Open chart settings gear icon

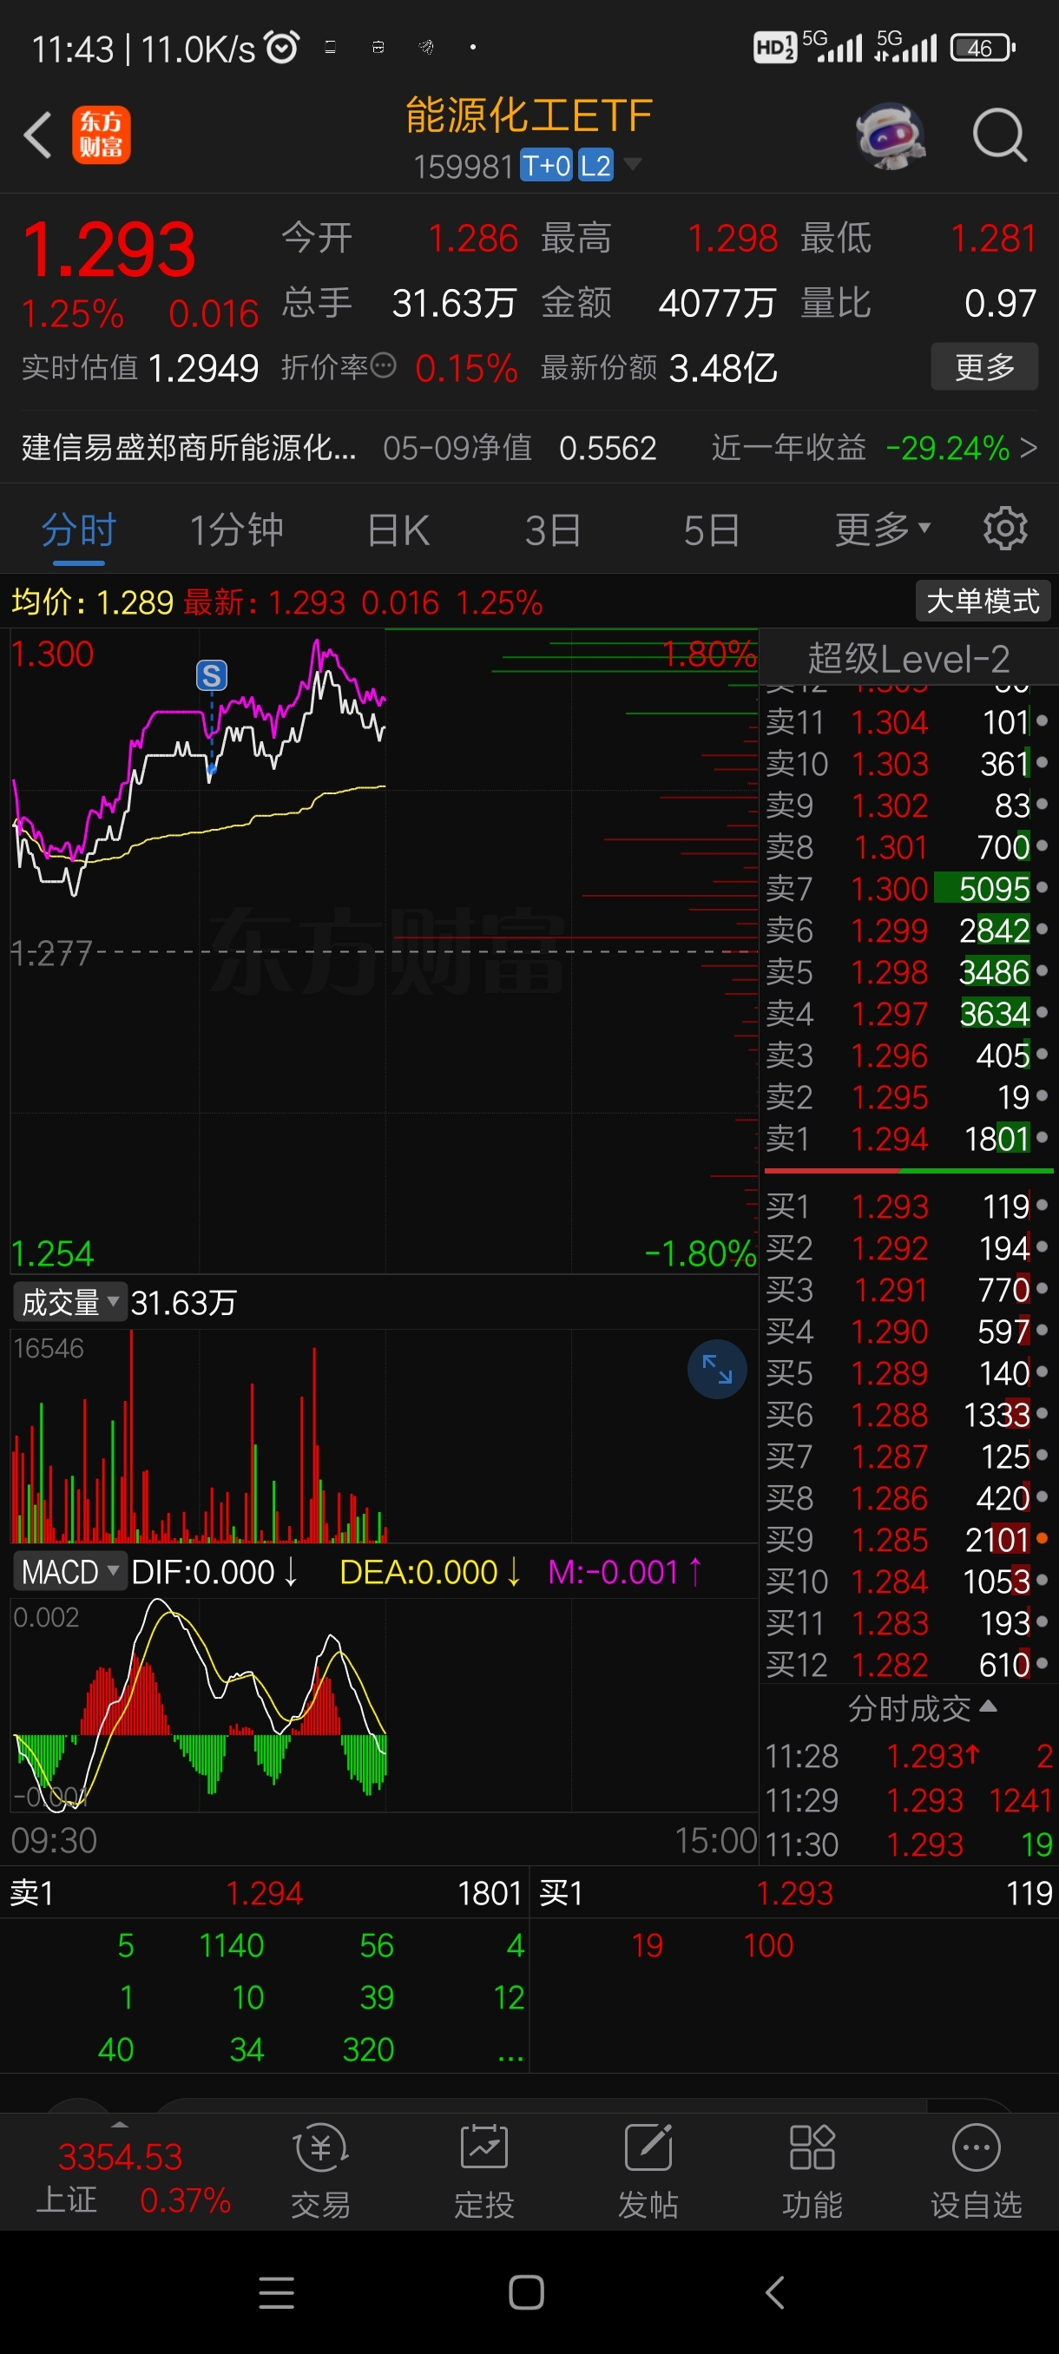tap(1005, 529)
